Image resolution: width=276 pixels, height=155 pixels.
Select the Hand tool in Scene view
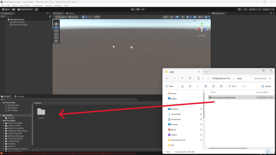(x=56, y=24)
